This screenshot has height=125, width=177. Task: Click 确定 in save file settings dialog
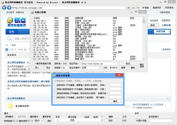coord(115,101)
